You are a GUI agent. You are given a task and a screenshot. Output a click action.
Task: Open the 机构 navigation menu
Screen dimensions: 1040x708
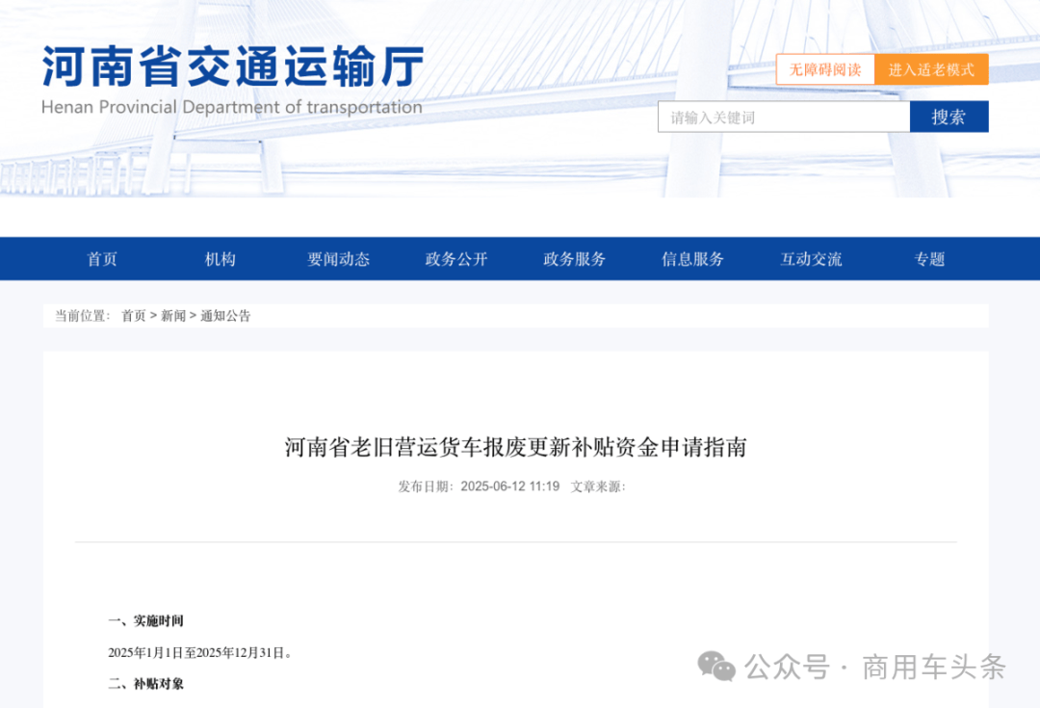click(x=221, y=259)
